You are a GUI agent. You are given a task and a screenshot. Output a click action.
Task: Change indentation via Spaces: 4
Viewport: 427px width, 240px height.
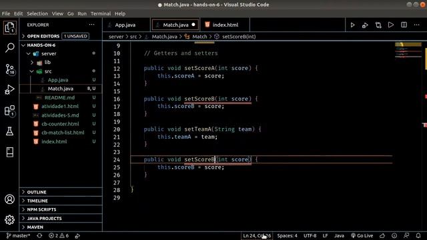[288, 235]
